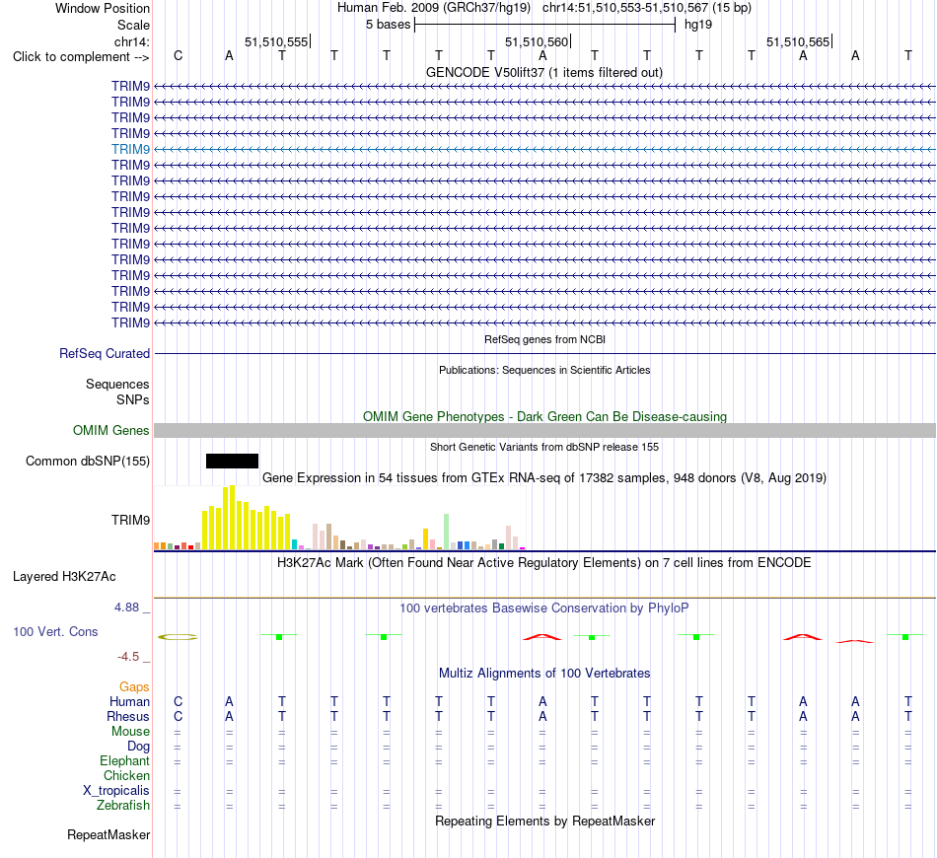Click the genome position header 'chr14:51,510,553-51,510,567 (15 bp)'
This screenshot has width=937, height=858.
[x=647, y=8]
